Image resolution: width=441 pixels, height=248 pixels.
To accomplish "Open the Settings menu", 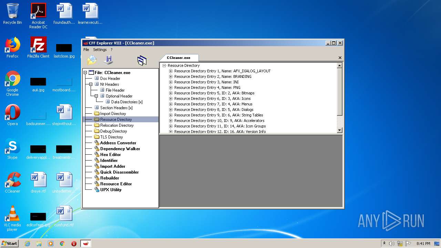I will tap(100, 50).
